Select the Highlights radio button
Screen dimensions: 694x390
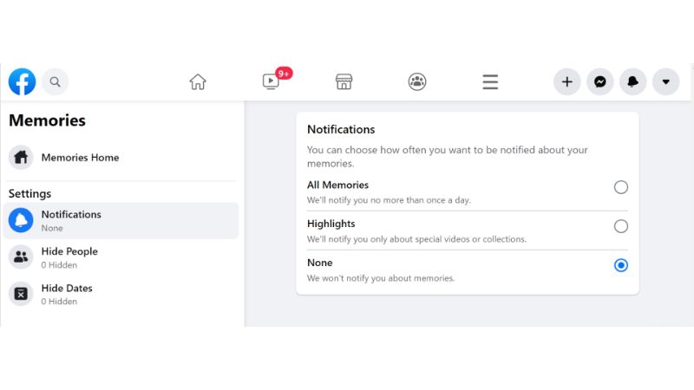click(620, 226)
